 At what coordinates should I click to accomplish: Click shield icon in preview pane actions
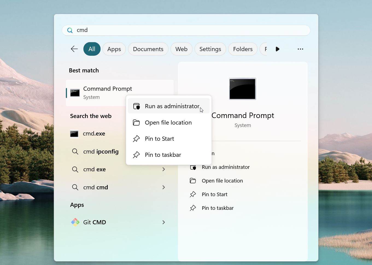pyautogui.click(x=193, y=167)
